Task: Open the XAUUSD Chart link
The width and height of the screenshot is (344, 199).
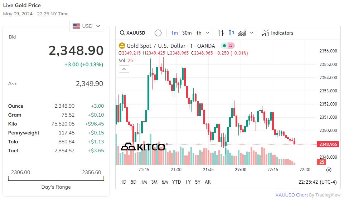Action: (x=292, y=195)
